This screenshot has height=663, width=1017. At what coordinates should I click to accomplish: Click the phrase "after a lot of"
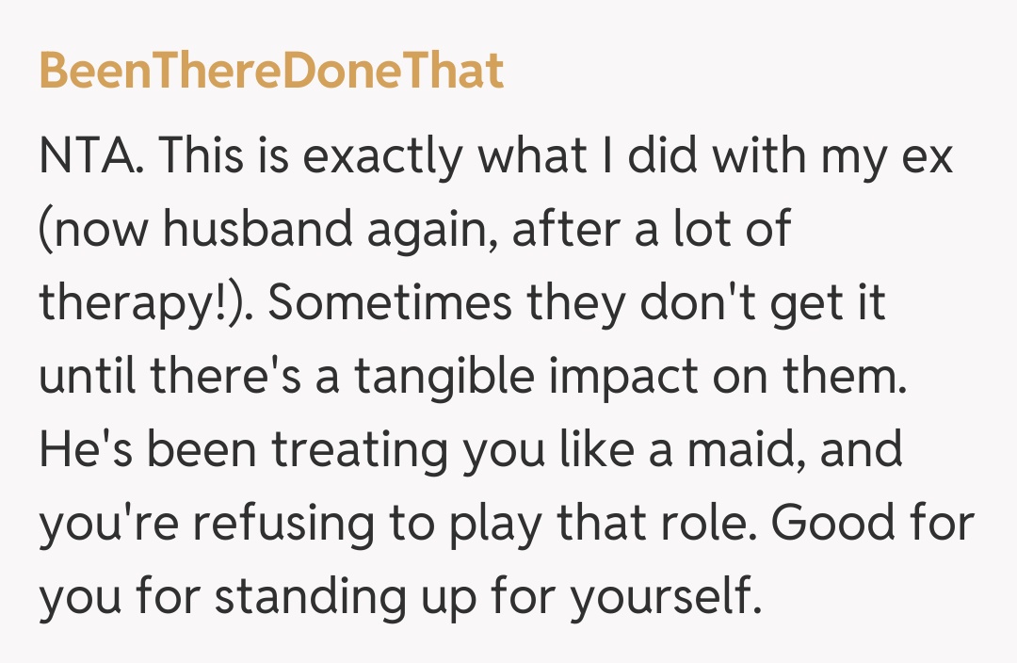pos(652,232)
